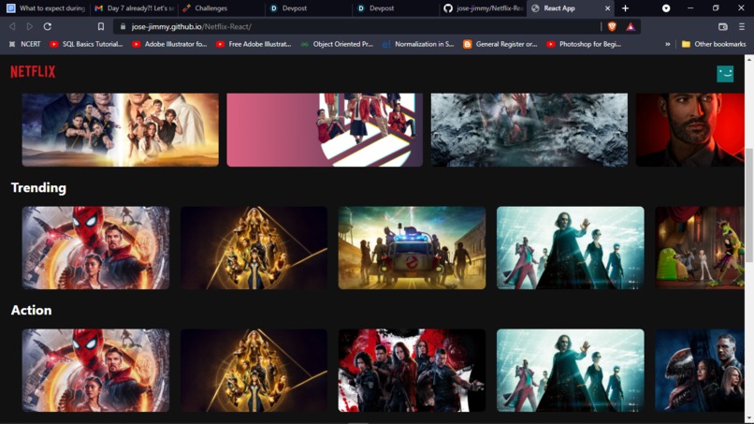Open Object Oriented Pr... bookmark
The image size is (754, 424).
pos(337,44)
